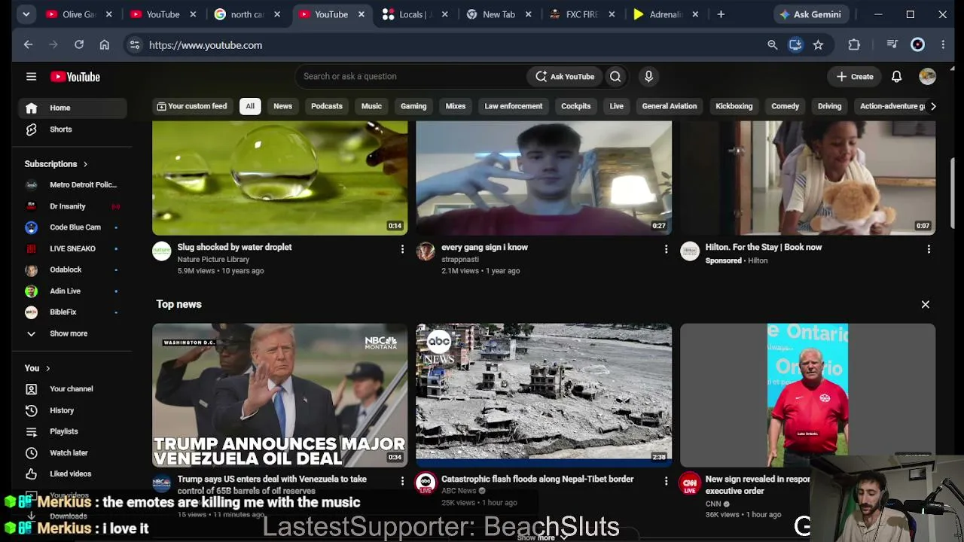Viewport: 964px width, 542px height.
Task: Open the YouTube guide hamburger menu
Action: (31, 76)
